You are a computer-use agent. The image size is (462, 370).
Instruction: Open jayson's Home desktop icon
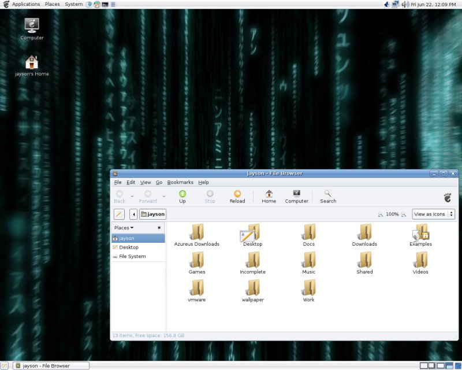coord(32,66)
